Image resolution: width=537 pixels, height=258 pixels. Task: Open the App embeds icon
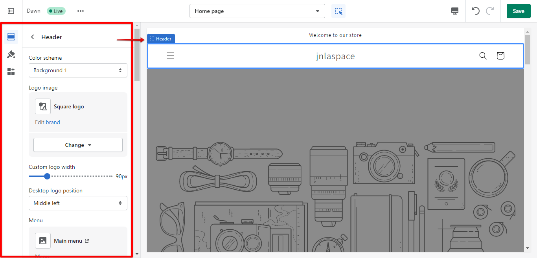pyautogui.click(x=11, y=71)
